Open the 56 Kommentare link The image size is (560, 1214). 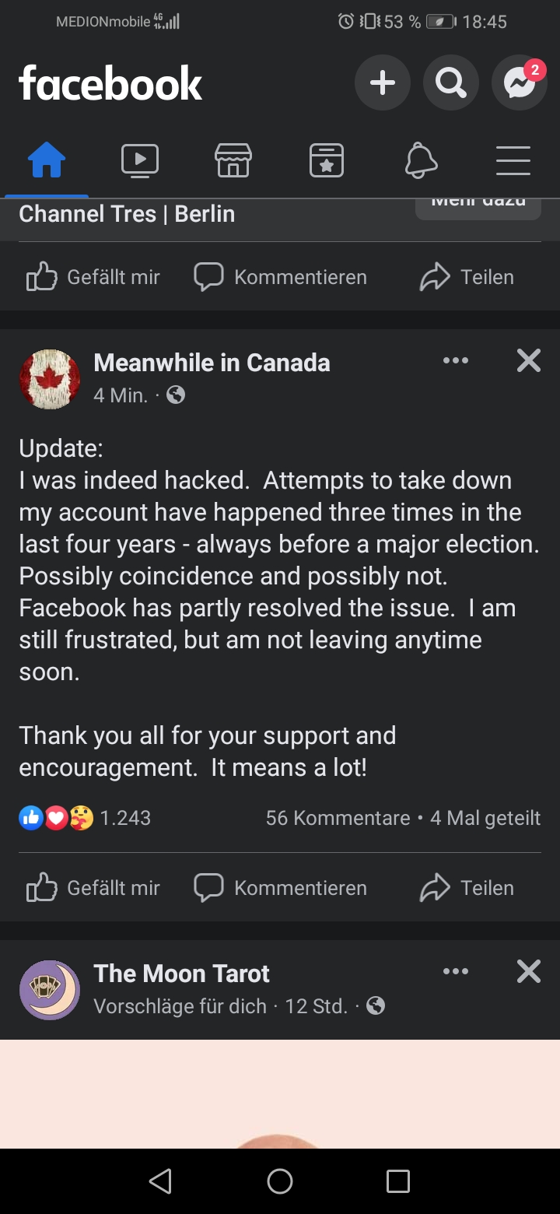pos(338,818)
